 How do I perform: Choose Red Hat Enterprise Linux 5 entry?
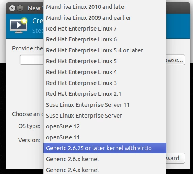(105, 61)
